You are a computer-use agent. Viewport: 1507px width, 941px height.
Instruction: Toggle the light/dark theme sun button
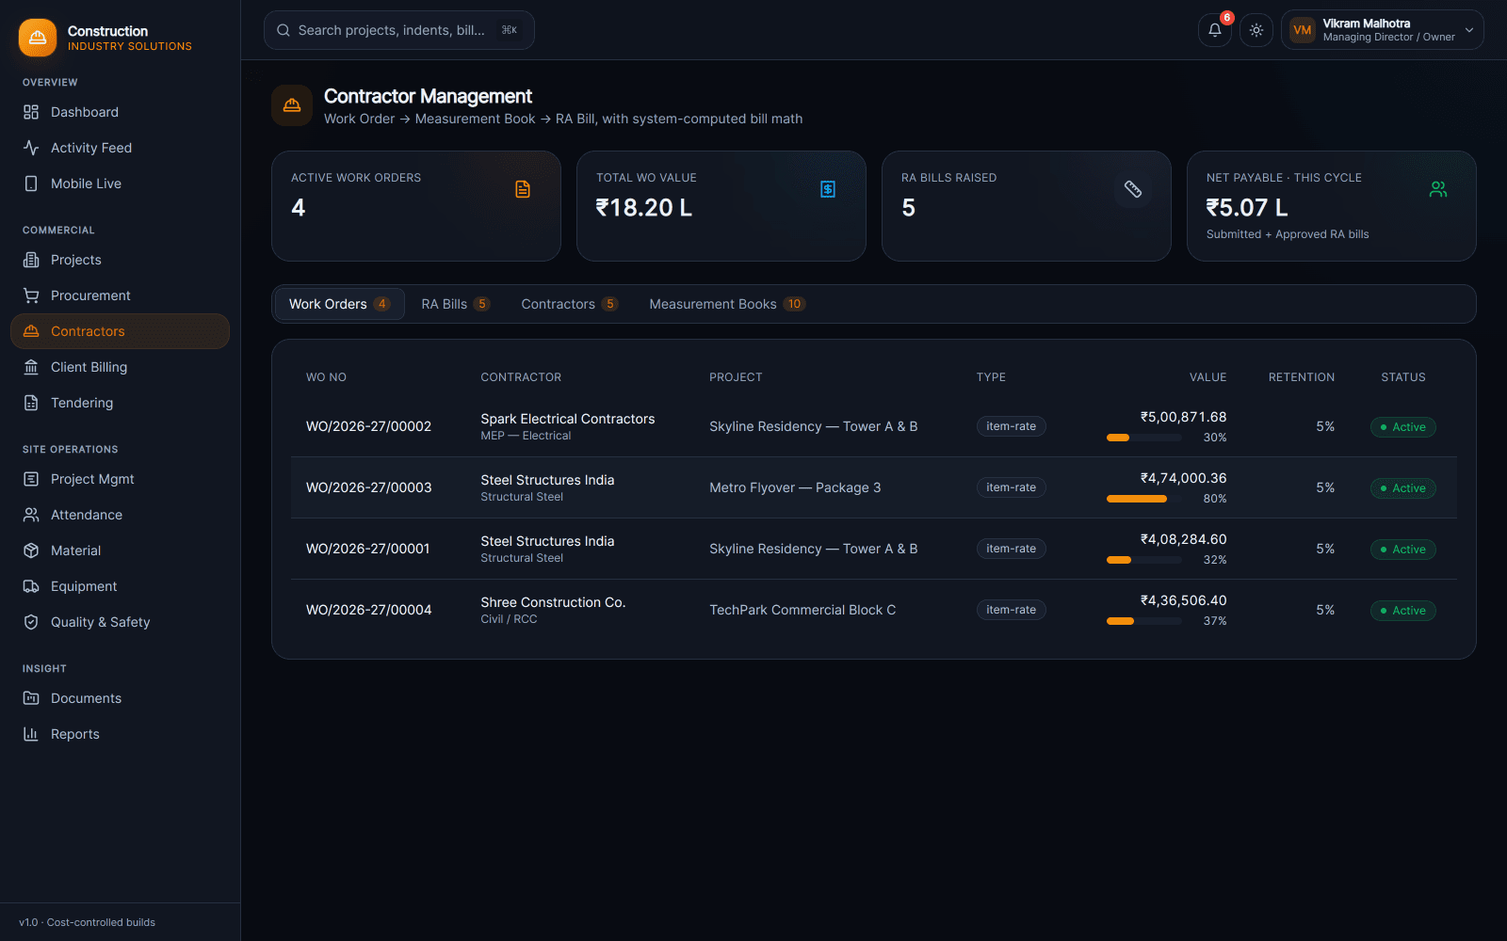[1256, 30]
